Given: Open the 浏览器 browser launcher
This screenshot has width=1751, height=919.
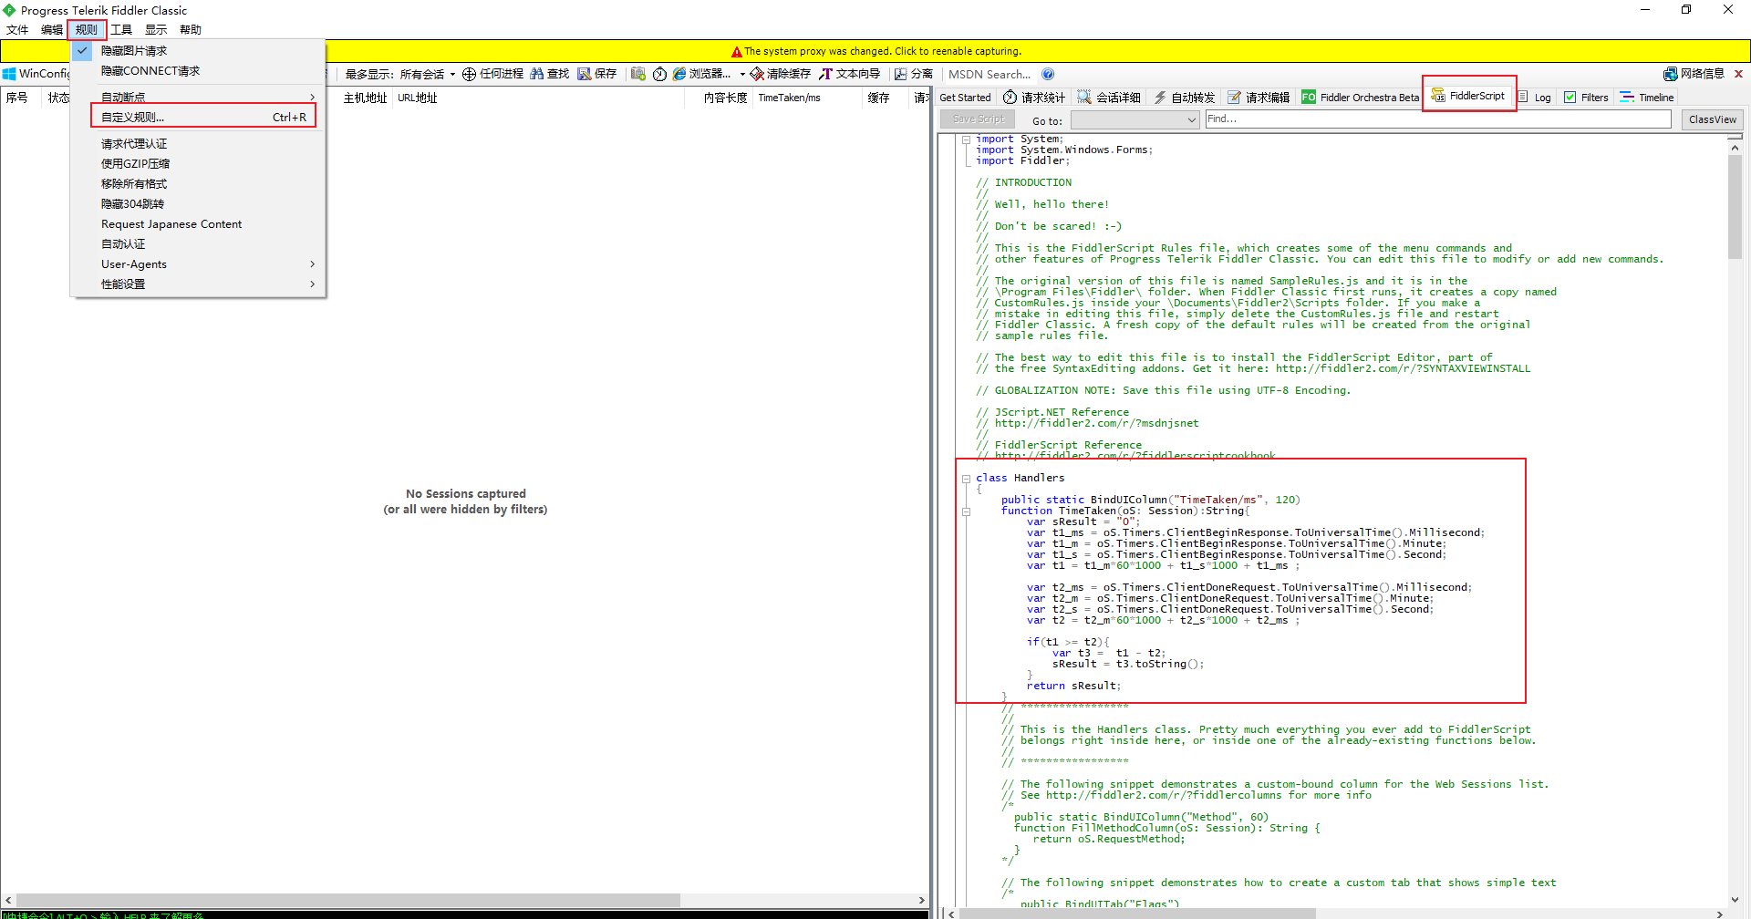Looking at the screenshot, I should 701,74.
